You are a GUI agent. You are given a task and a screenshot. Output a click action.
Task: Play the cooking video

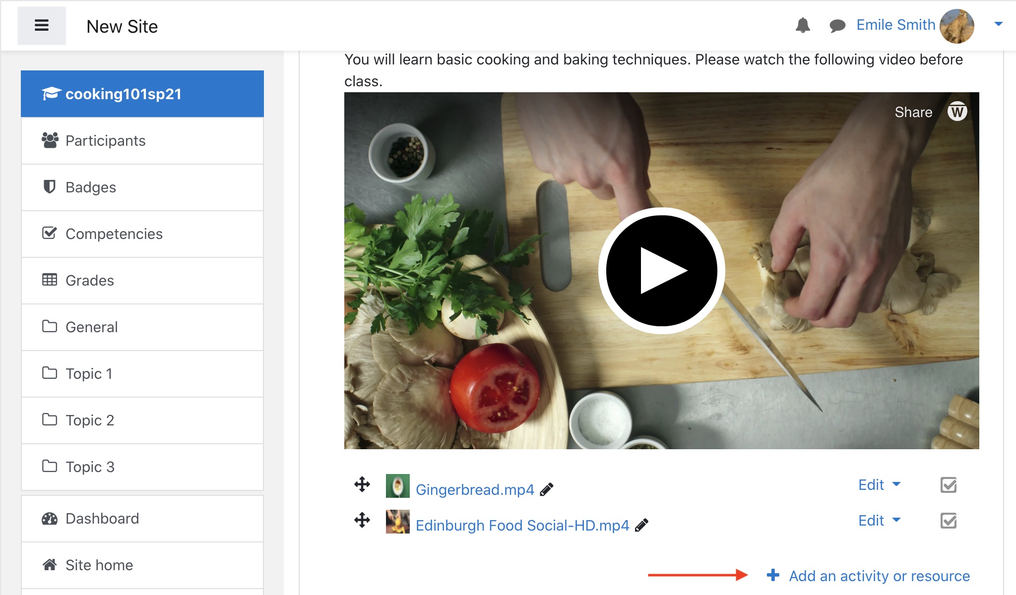point(661,271)
